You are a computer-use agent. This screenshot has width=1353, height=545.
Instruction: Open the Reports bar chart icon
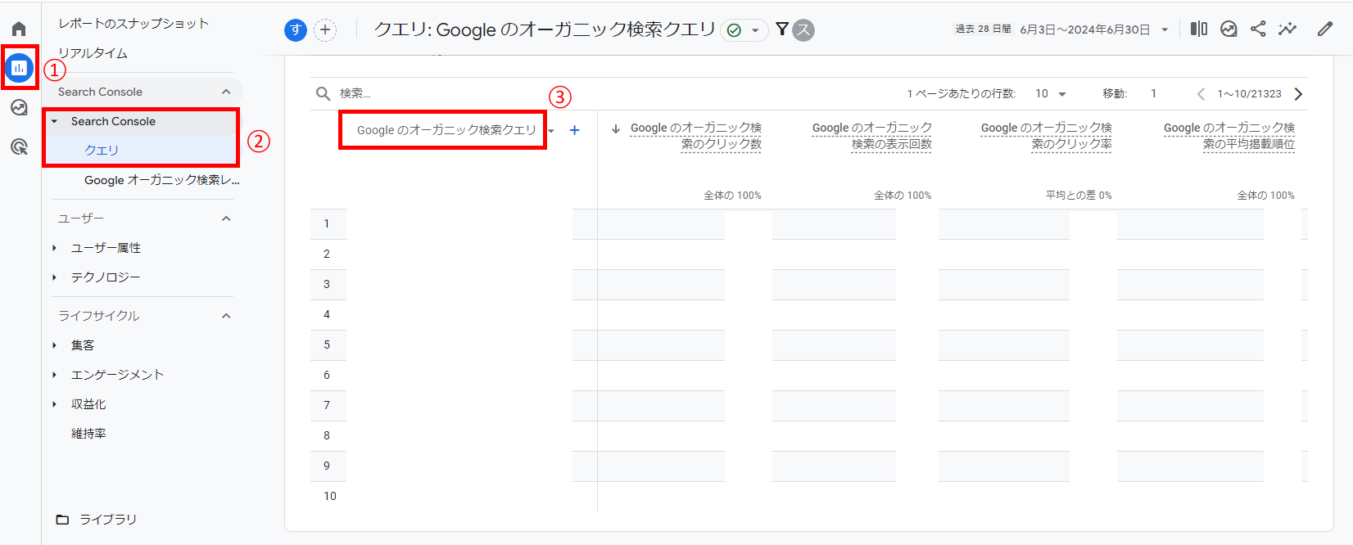coord(19,67)
